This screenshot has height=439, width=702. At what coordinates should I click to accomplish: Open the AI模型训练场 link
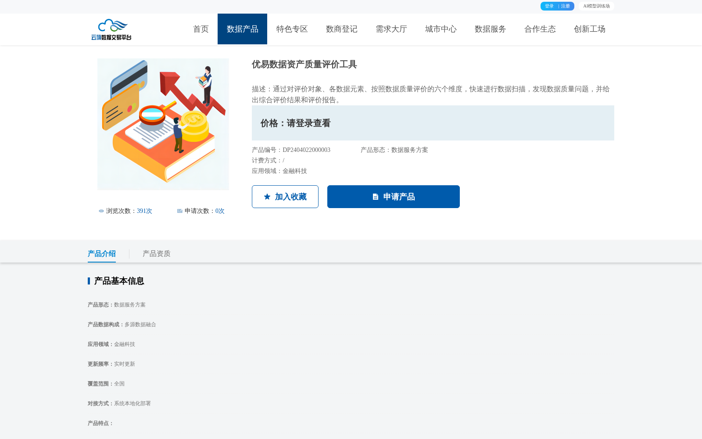point(596,6)
